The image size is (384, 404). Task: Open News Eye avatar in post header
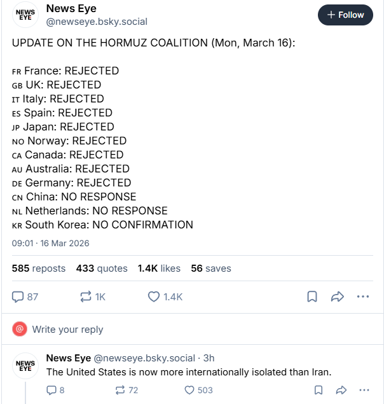[25, 16]
